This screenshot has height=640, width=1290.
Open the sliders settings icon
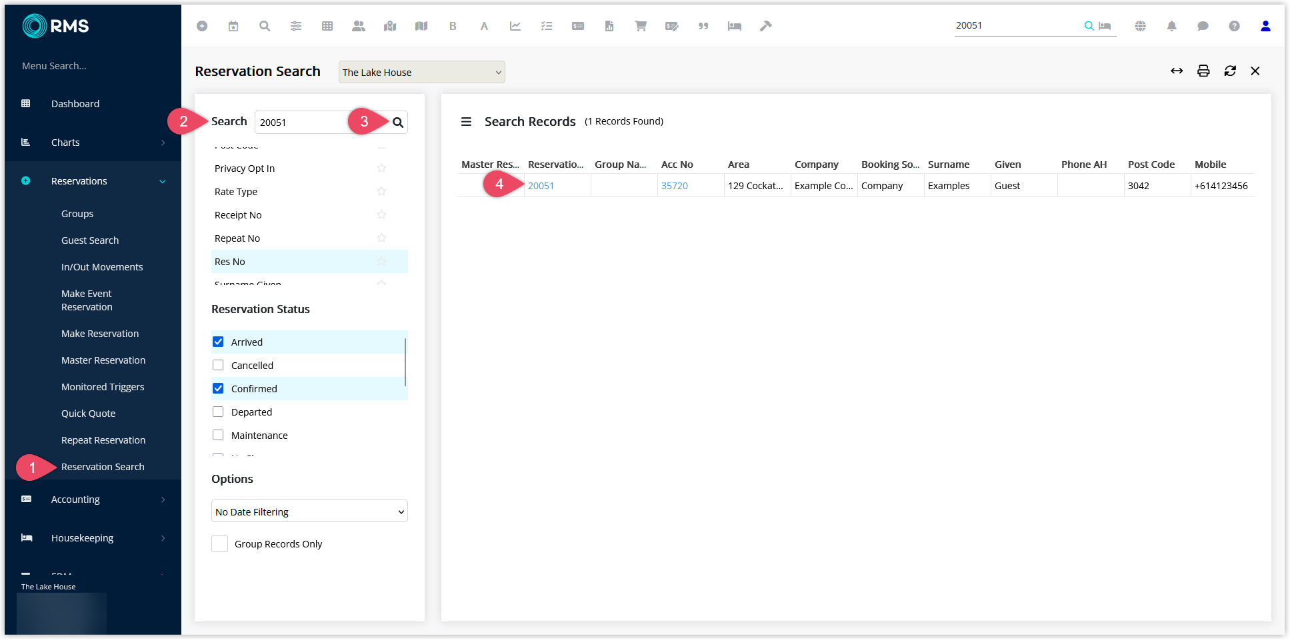click(x=296, y=26)
